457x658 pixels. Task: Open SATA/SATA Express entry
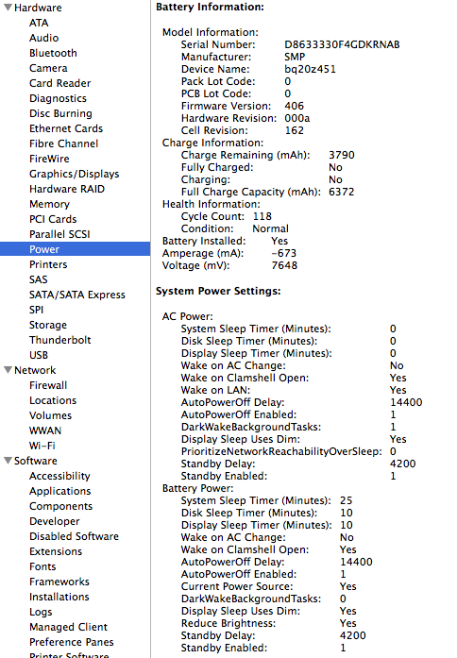(76, 295)
